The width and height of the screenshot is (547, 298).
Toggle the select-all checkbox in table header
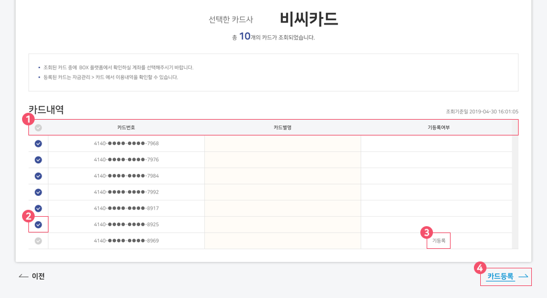[38, 128]
